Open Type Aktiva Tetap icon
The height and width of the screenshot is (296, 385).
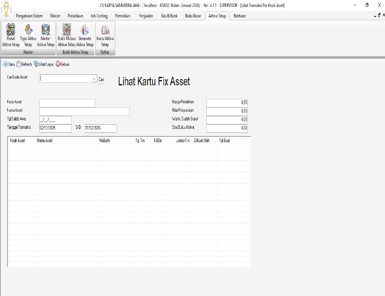(x=28, y=35)
